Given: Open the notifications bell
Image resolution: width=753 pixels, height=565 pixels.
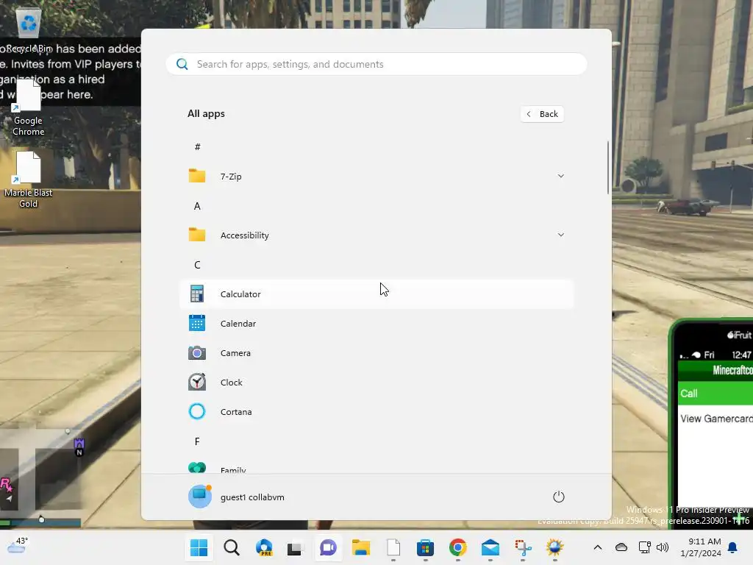Looking at the screenshot, I should pyautogui.click(x=733, y=547).
